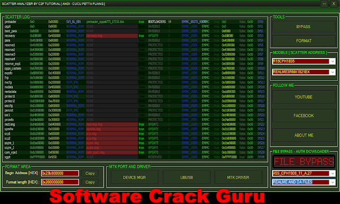Image resolution: width=340 pixels, height=204 pixels.
Task: Copy the Begin Address hex value
Action: (90, 173)
